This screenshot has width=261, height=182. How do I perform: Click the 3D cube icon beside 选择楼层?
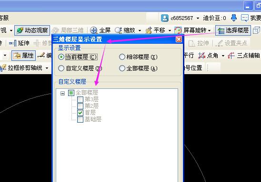(257, 30)
